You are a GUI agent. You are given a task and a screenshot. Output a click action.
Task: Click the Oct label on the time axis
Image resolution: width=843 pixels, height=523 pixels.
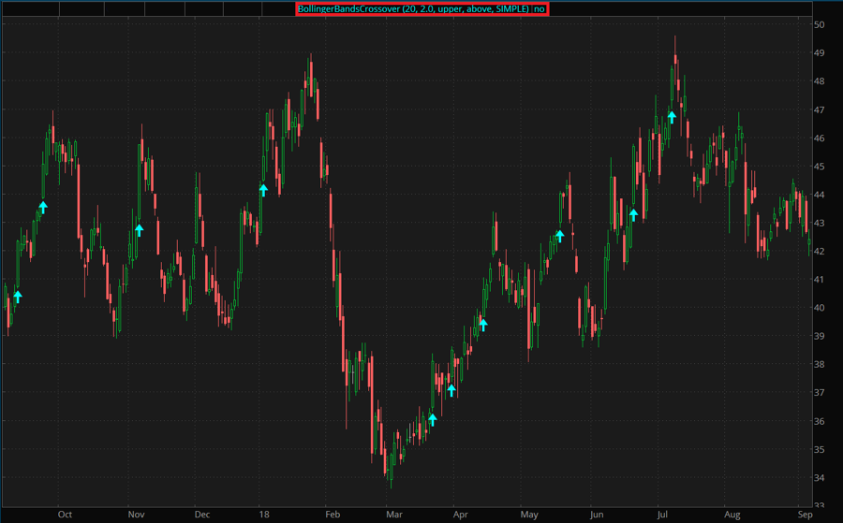click(x=65, y=514)
